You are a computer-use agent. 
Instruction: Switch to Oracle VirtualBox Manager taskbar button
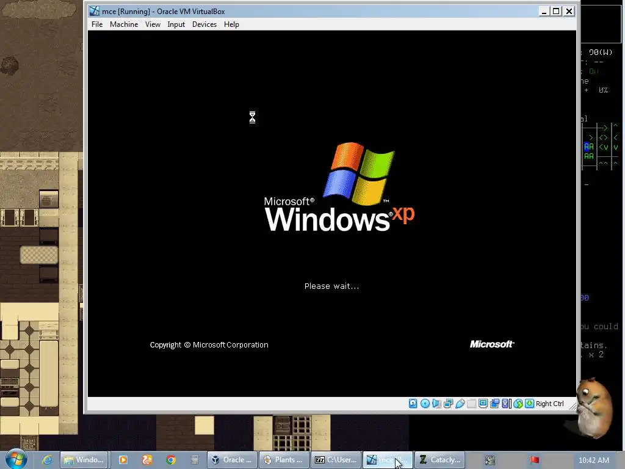tap(232, 460)
